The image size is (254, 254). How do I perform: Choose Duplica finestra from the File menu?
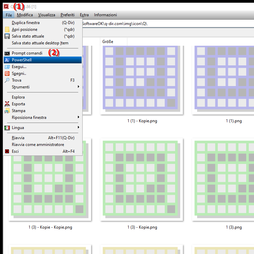[x=43, y=23]
